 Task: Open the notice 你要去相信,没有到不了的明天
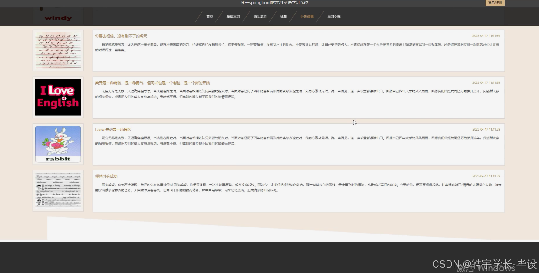tap(121, 36)
